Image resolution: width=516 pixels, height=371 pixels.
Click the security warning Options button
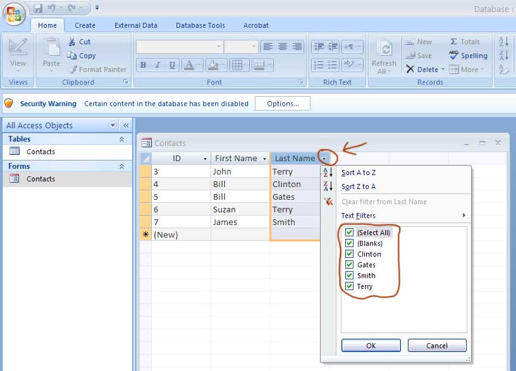point(283,104)
